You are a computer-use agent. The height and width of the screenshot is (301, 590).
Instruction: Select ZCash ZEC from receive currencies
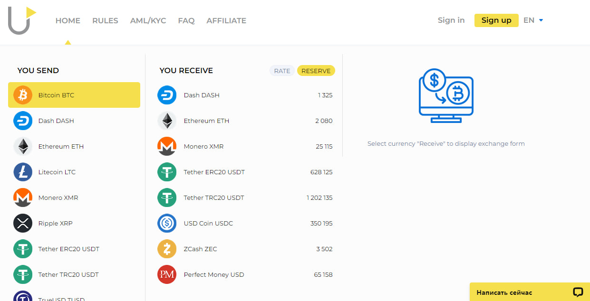pyautogui.click(x=200, y=249)
